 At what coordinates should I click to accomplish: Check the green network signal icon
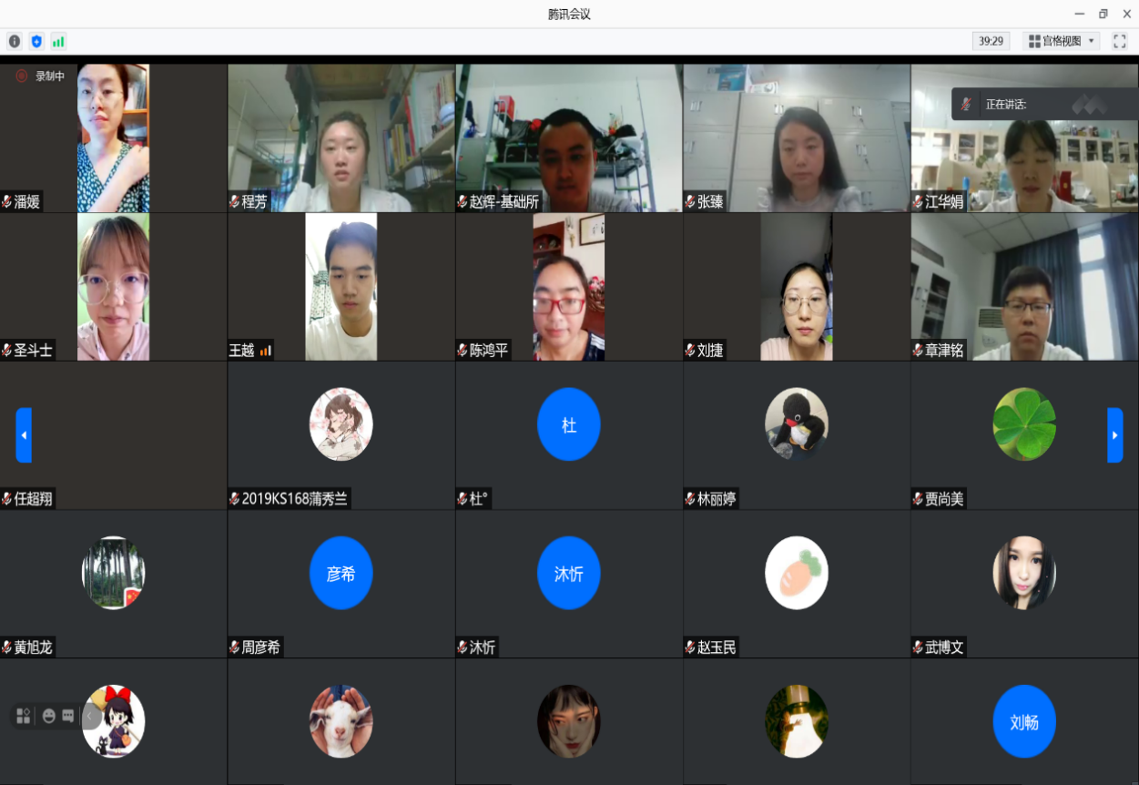(x=58, y=41)
